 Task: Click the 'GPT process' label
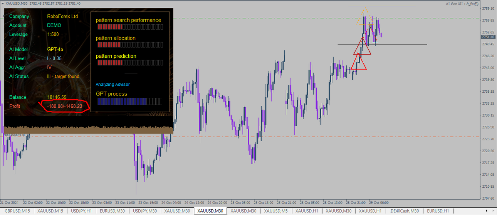click(111, 94)
